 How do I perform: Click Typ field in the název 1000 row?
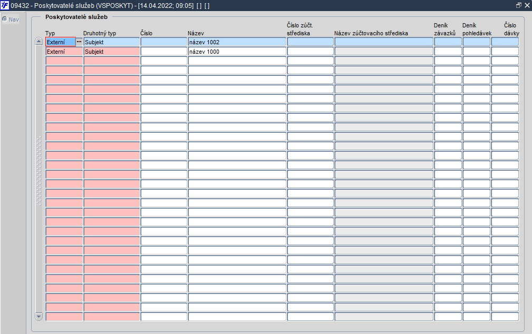[64, 52]
